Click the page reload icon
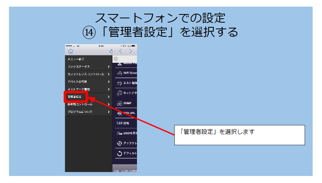 point(111,51)
